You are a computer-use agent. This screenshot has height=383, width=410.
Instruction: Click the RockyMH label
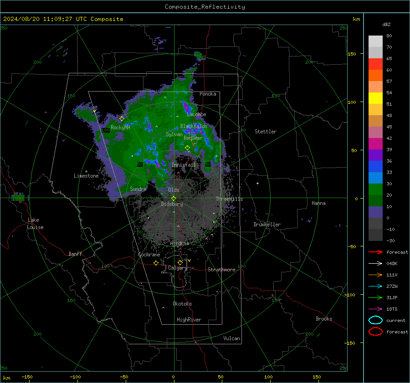click(120, 128)
